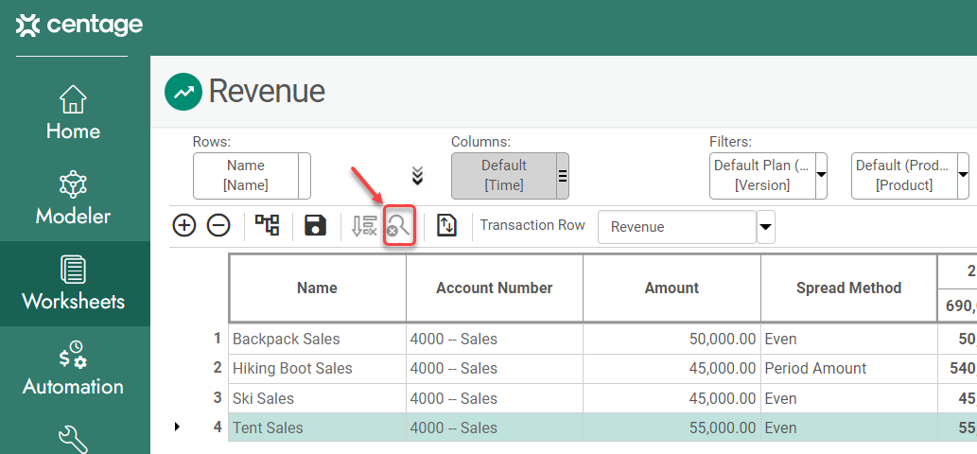This screenshot has height=454, width=977.
Task: Click Ski Sales account number cell
Action: click(x=494, y=398)
